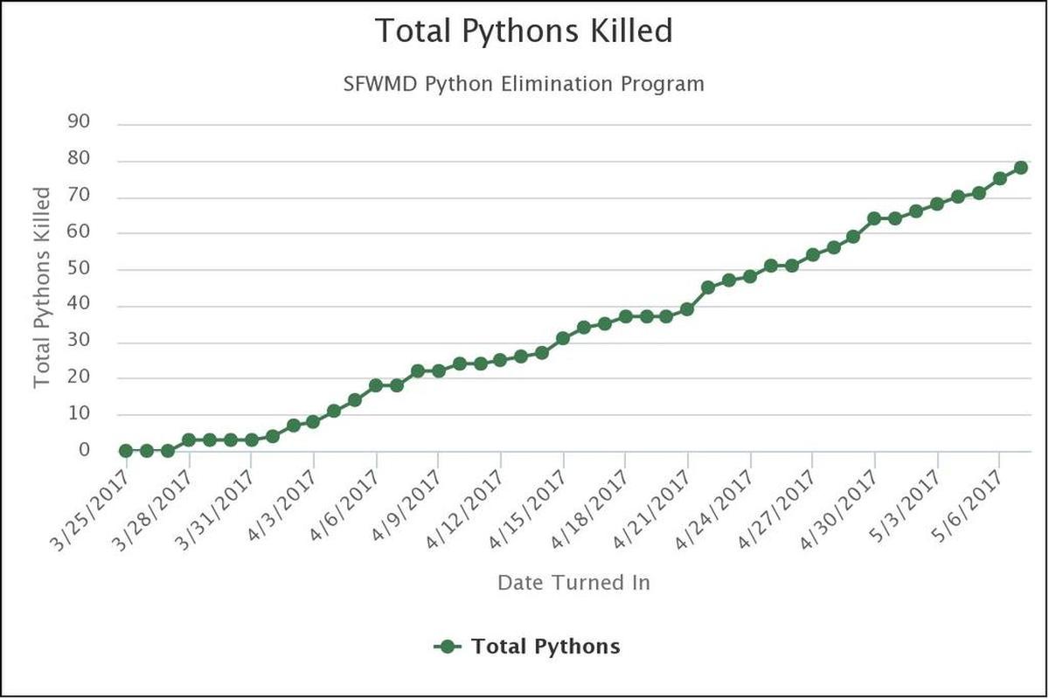Click the point for 4/30/2017
Image resolution: width=1049 pixels, height=699 pixels.
pyautogui.click(x=874, y=218)
